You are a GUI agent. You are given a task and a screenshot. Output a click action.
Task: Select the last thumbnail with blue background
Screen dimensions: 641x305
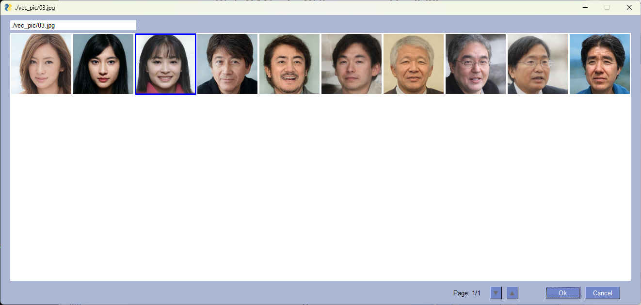(600, 64)
